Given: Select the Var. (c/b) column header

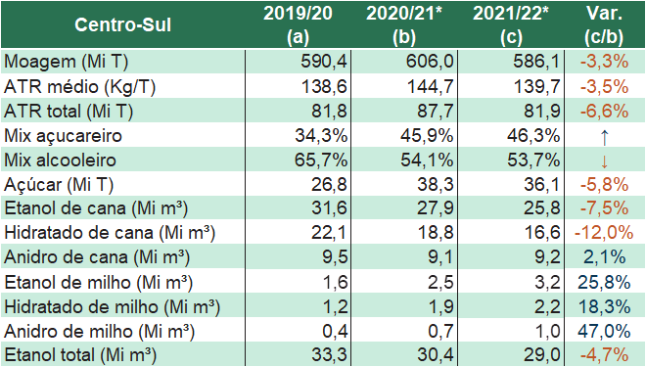Looking at the screenshot, I should [x=604, y=24].
